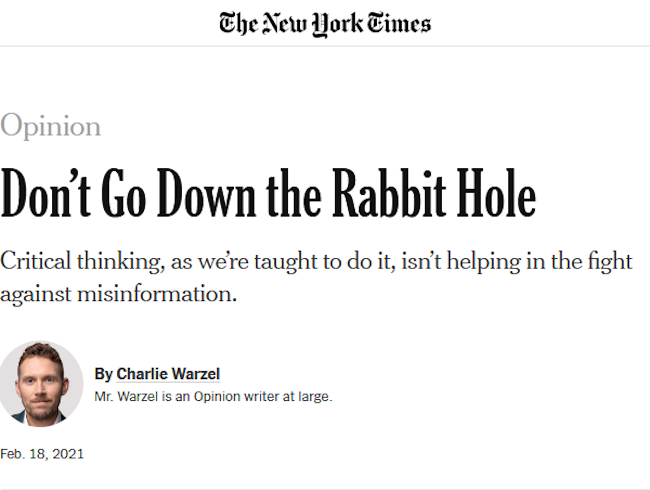The width and height of the screenshot is (650, 490).
Task: Click the word 'Down' in the headline
Action: click(x=206, y=193)
